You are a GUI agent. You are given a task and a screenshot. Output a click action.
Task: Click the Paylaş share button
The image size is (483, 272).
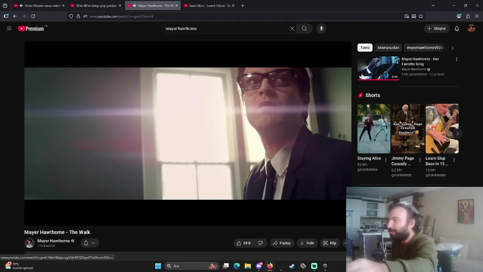[281, 243]
